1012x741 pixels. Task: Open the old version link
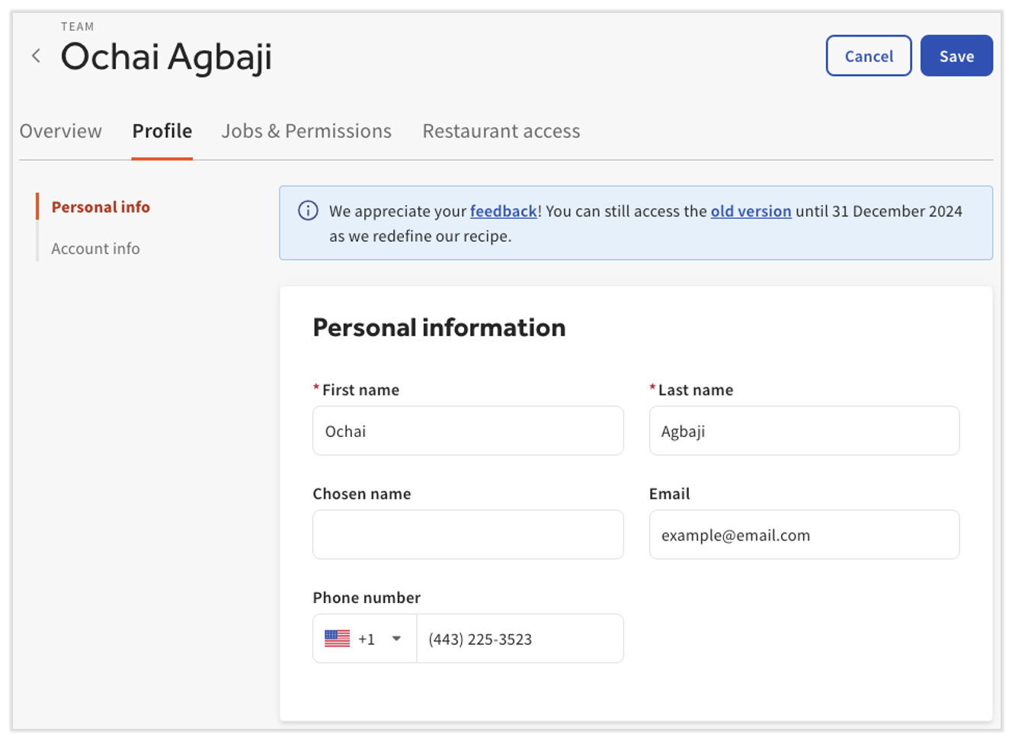[x=751, y=211]
